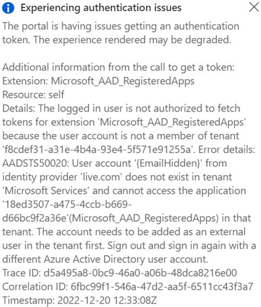Click the tenant ID f8cdef31 text
This screenshot has height=307, width=261.
point(97,149)
